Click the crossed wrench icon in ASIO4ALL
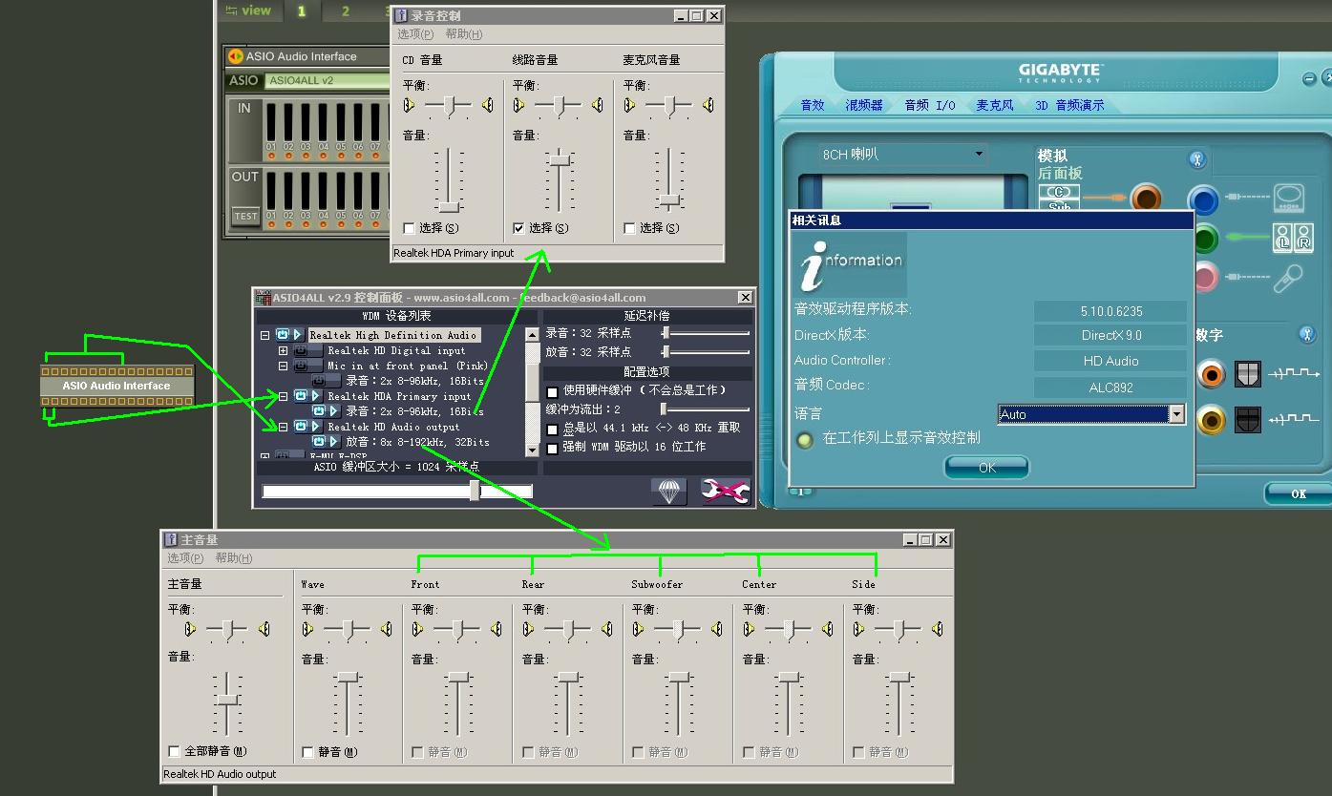The image size is (1332, 796). pos(725,492)
